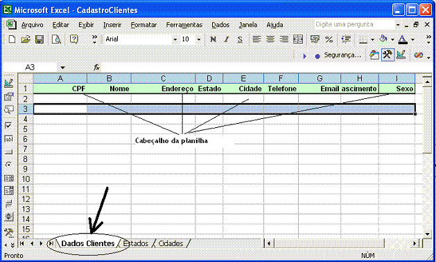The height and width of the screenshot is (262, 436).
Task: Click the New blank workbook icon
Action: pos(12,39)
